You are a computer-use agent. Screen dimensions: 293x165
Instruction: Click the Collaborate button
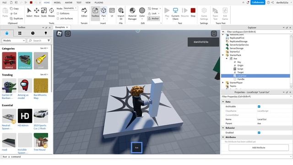click(x=258, y=2)
